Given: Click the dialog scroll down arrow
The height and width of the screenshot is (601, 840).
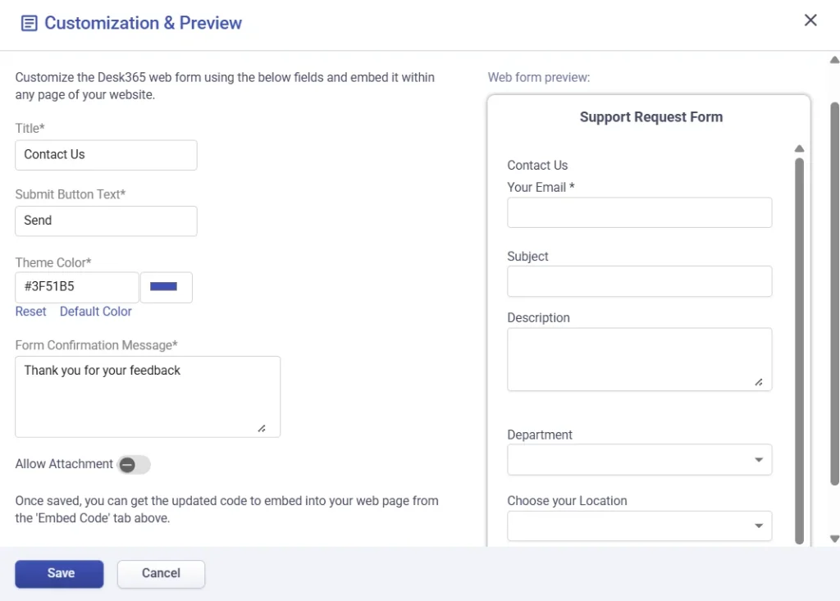Looking at the screenshot, I should pyautogui.click(x=834, y=539).
